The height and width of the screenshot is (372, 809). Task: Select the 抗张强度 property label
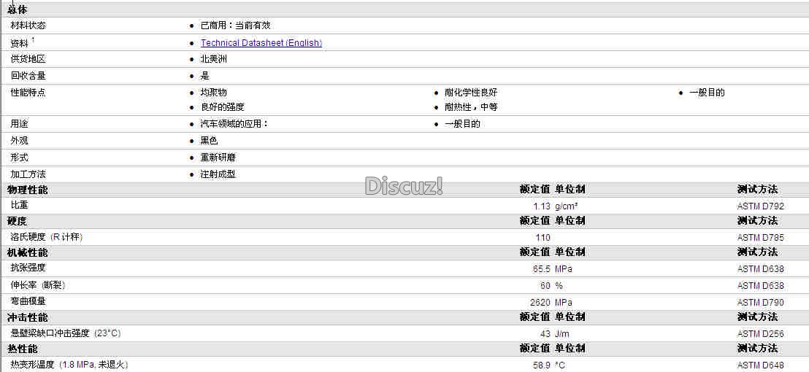pos(28,268)
